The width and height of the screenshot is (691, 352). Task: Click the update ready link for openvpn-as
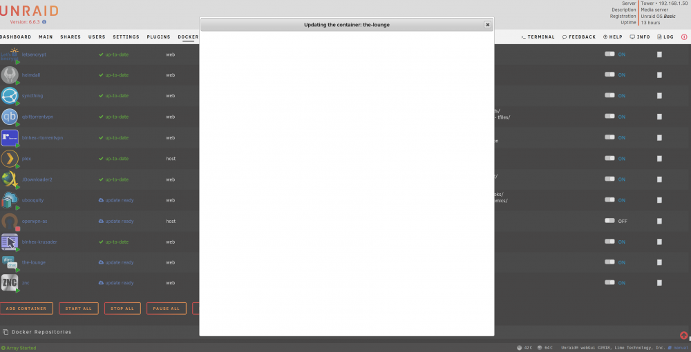(x=116, y=222)
